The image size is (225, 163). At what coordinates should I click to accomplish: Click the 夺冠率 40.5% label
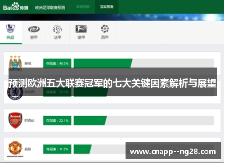(x=57, y=63)
